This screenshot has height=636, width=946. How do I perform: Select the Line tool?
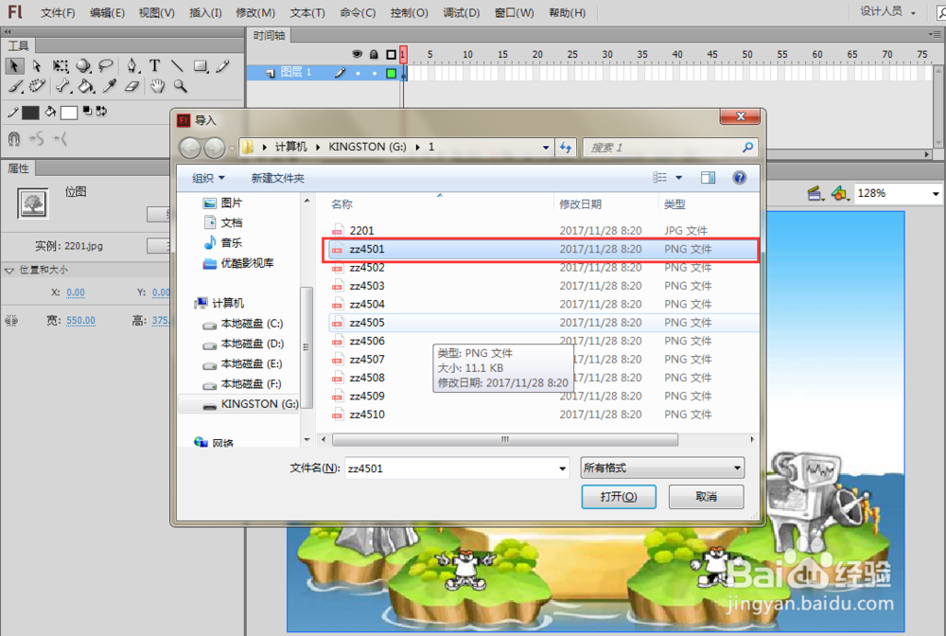(x=177, y=65)
